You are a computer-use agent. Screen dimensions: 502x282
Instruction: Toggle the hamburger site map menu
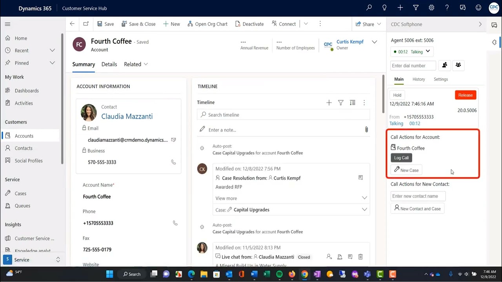[7, 24]
